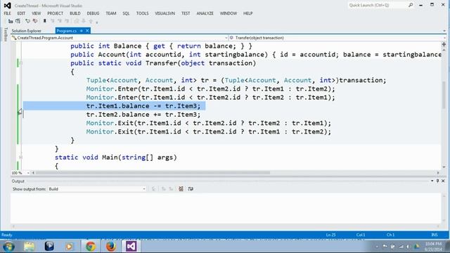Collapse the Main method outlining toggle
The width and height of the screenshot is (450, 253).
(20, 157)
